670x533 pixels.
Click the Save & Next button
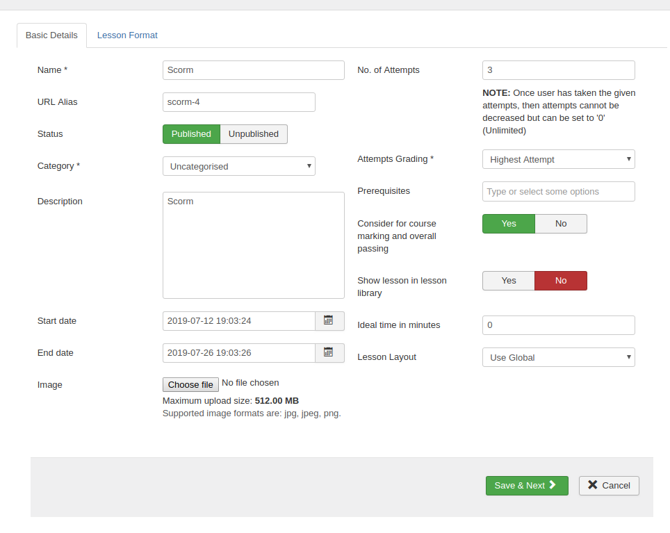pyautogui.click(x=527, y=486)
